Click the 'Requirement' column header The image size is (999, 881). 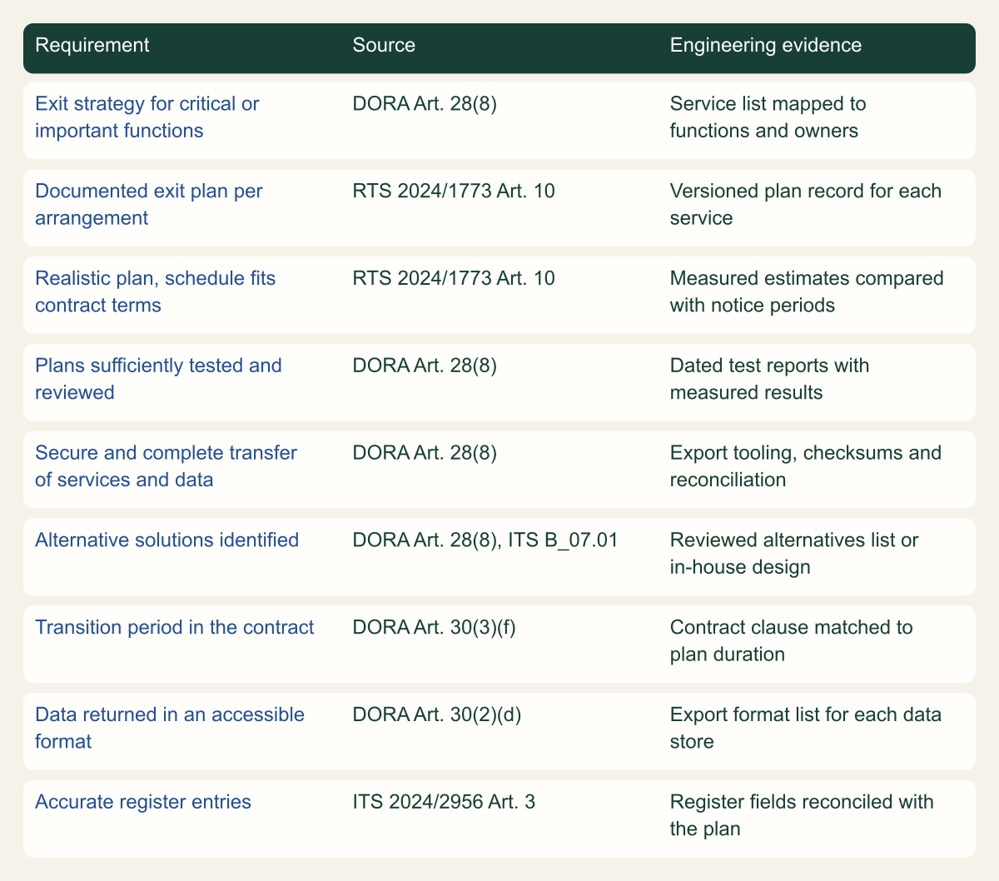tap(92, 45)
